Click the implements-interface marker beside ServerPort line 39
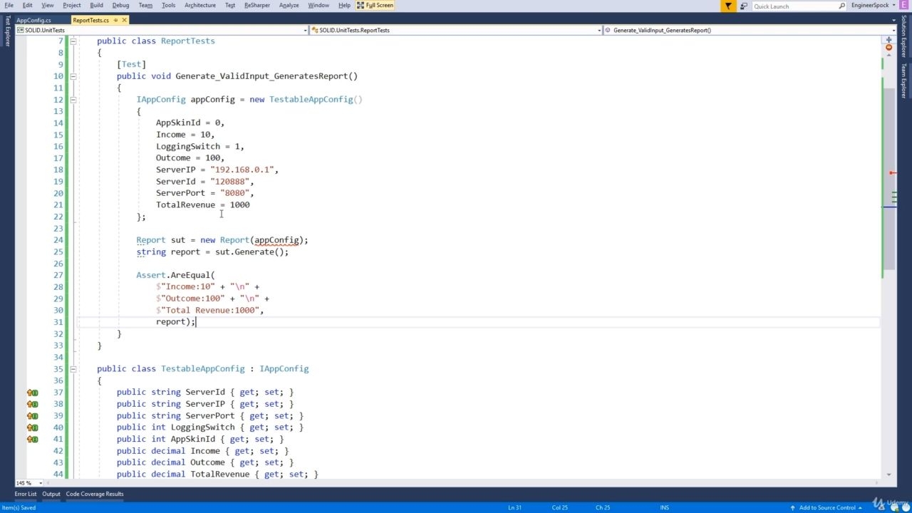The width and height of the screenshot is (912, 513). 32,416
